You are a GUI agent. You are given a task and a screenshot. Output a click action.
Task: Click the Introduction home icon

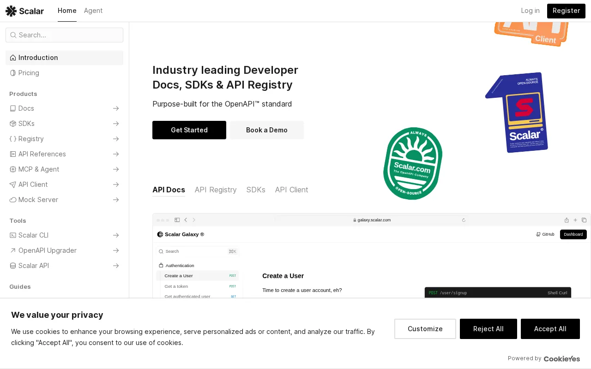13,58
